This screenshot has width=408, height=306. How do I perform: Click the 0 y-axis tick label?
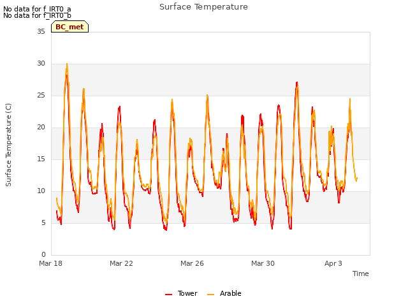click(x=43, y=255)
